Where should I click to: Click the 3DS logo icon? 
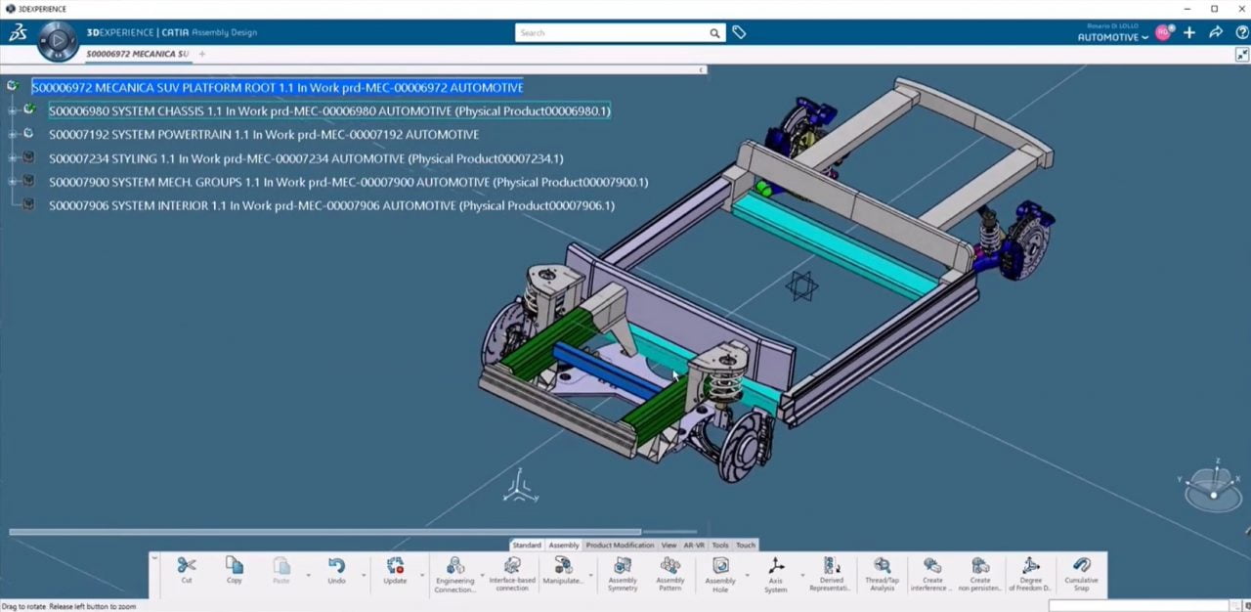coord(18,32)
